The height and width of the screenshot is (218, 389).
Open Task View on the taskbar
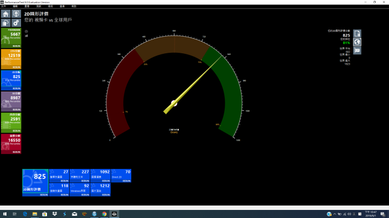pyautogui.click(x=15, y=214)
